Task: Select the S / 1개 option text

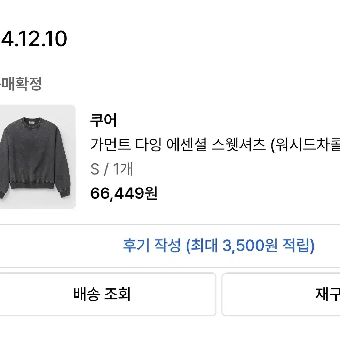Action: 112,169
